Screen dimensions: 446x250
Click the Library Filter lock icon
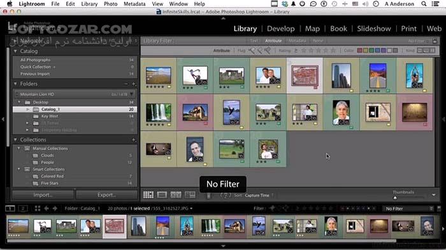[435, 41]
